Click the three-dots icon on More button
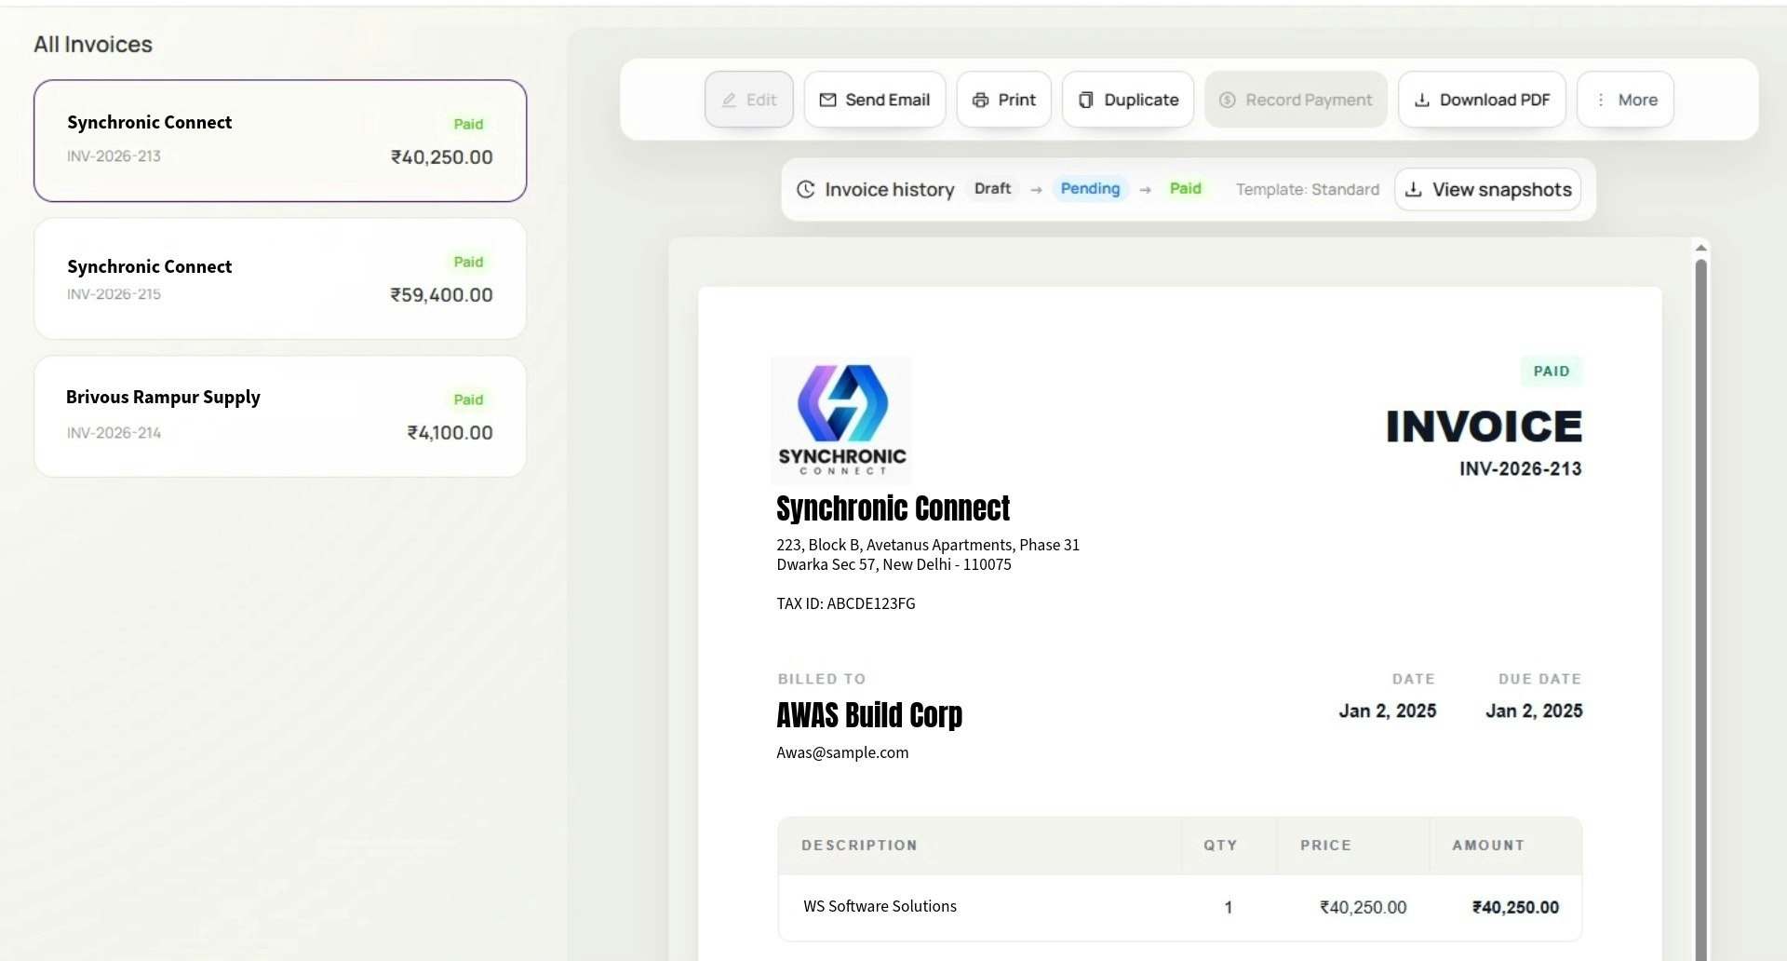Screen dimensions: 1787x961 (x=1601, y=100)
